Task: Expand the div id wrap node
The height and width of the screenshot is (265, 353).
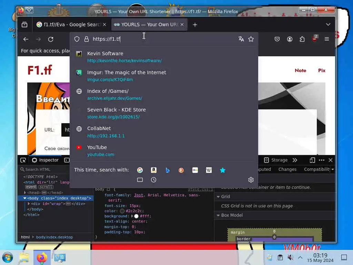Action: pos(29,204)
